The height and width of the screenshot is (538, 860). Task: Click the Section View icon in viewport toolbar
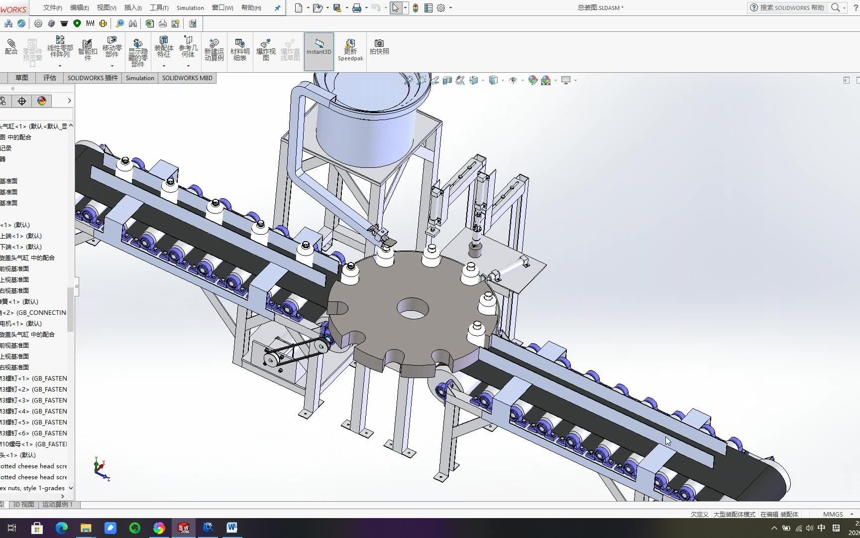pyautogui.click(x=447, y=80)
